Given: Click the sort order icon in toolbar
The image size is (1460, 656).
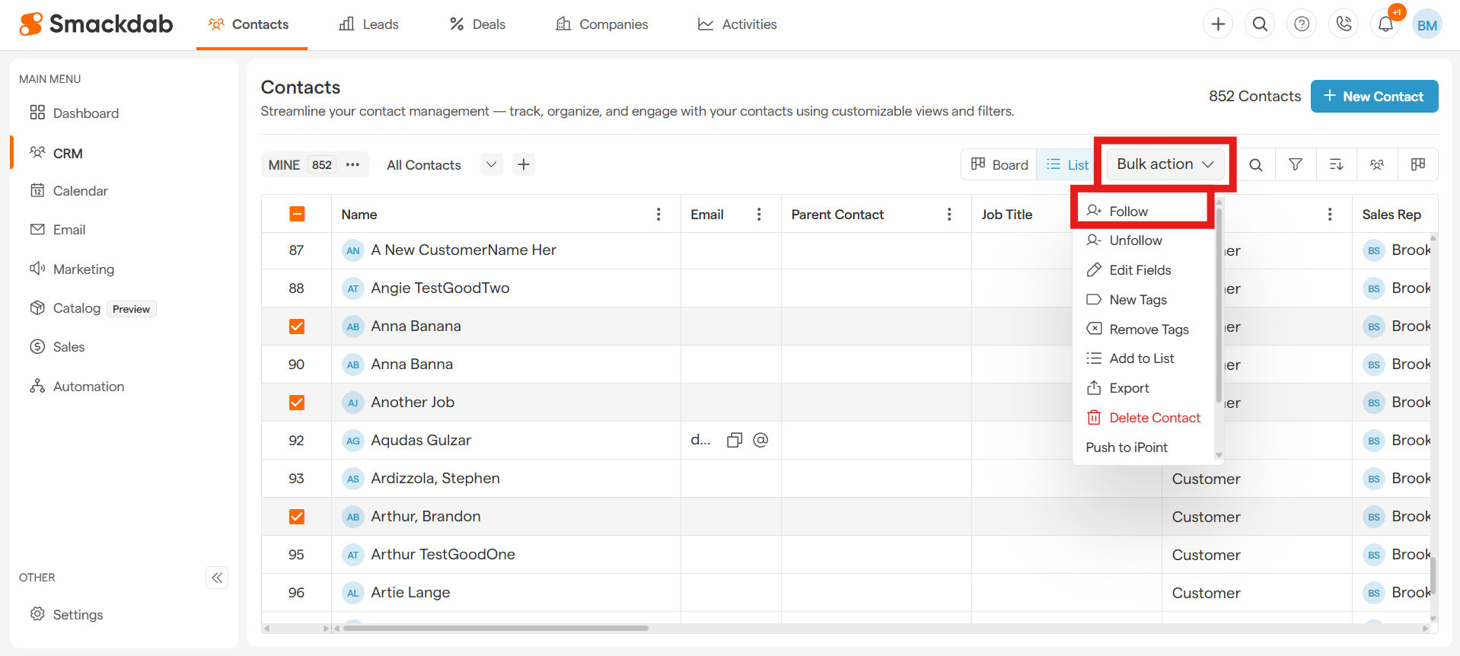Looking at the screenshot, I should pos(1336,164).
